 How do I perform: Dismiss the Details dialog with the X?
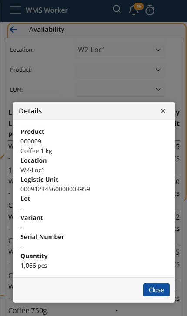coord(163,111)
